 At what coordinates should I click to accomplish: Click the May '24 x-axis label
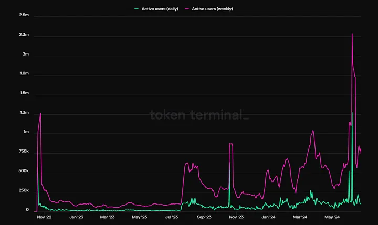[x=332, y=217]
